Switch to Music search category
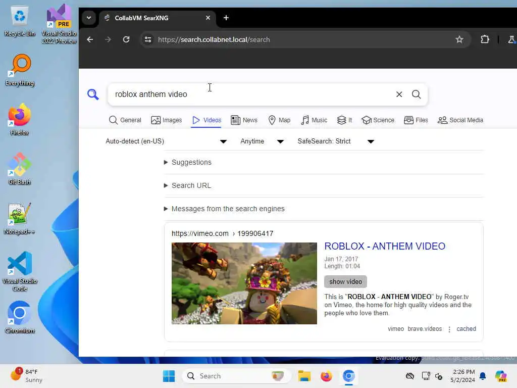This screenshot has width=517, height=388. (x=314, y=120)
